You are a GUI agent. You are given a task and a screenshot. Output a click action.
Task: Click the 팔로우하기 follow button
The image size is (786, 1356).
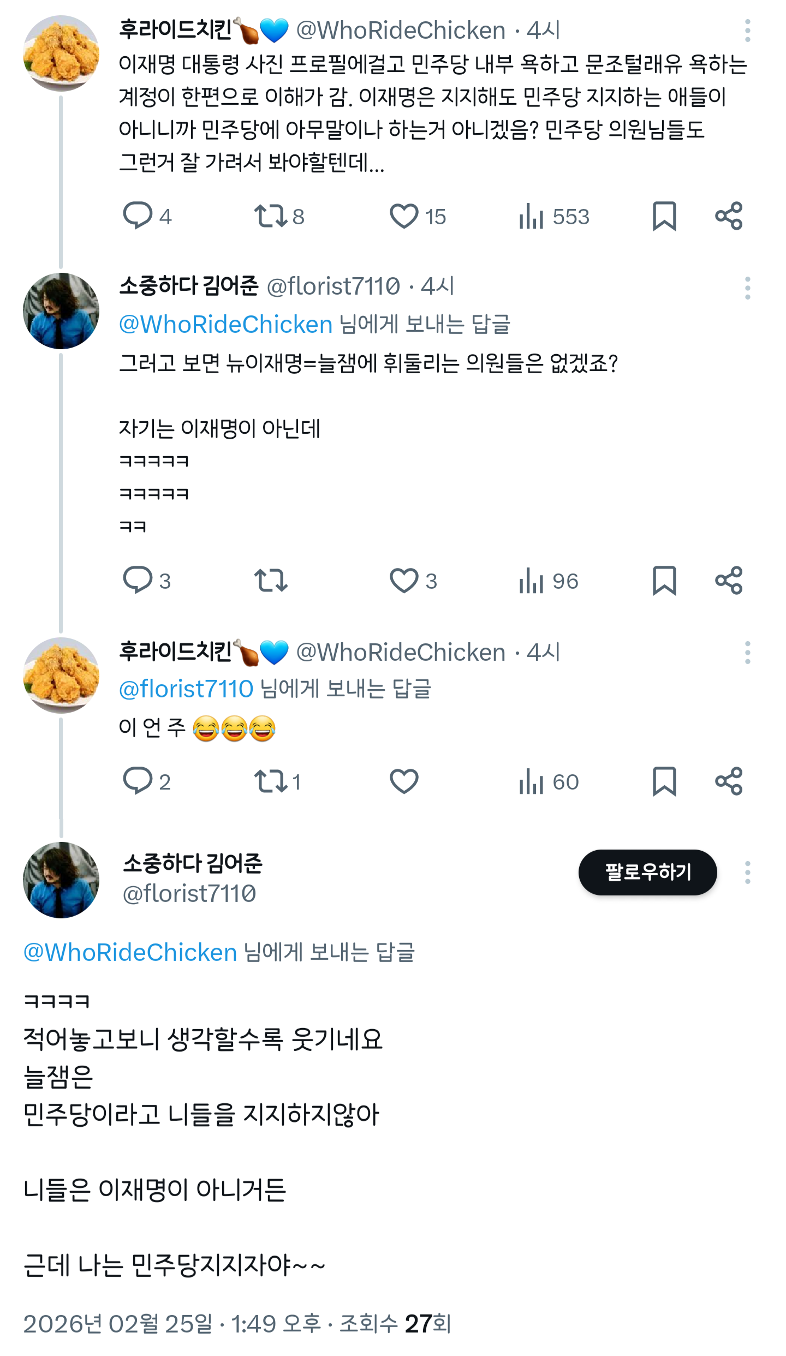point(647,872)
